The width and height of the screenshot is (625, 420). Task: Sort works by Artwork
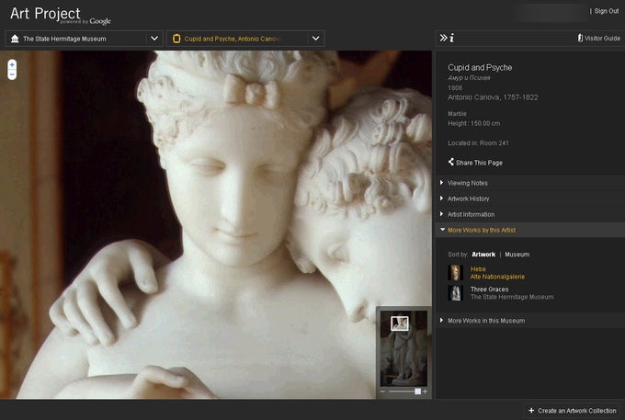(483, 255)
